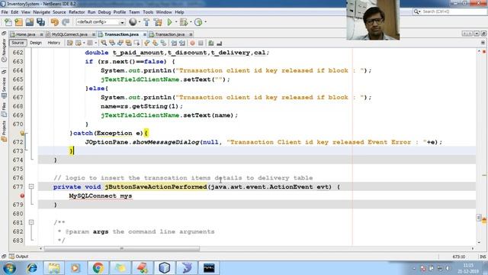Screen dimensions: 488x275
Task: Open the File menu
Action: [x=5, y=12]
